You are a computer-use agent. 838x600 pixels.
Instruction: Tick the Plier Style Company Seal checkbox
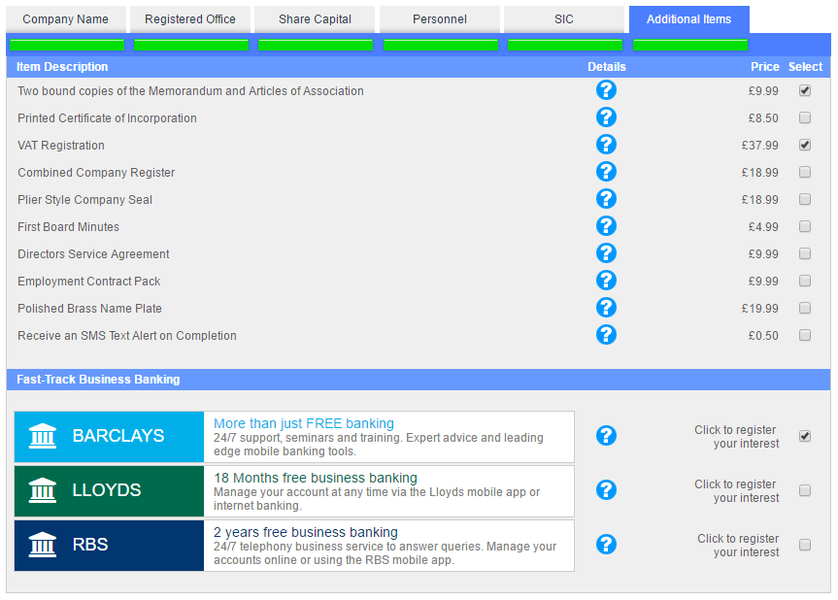tap(805, 199)
